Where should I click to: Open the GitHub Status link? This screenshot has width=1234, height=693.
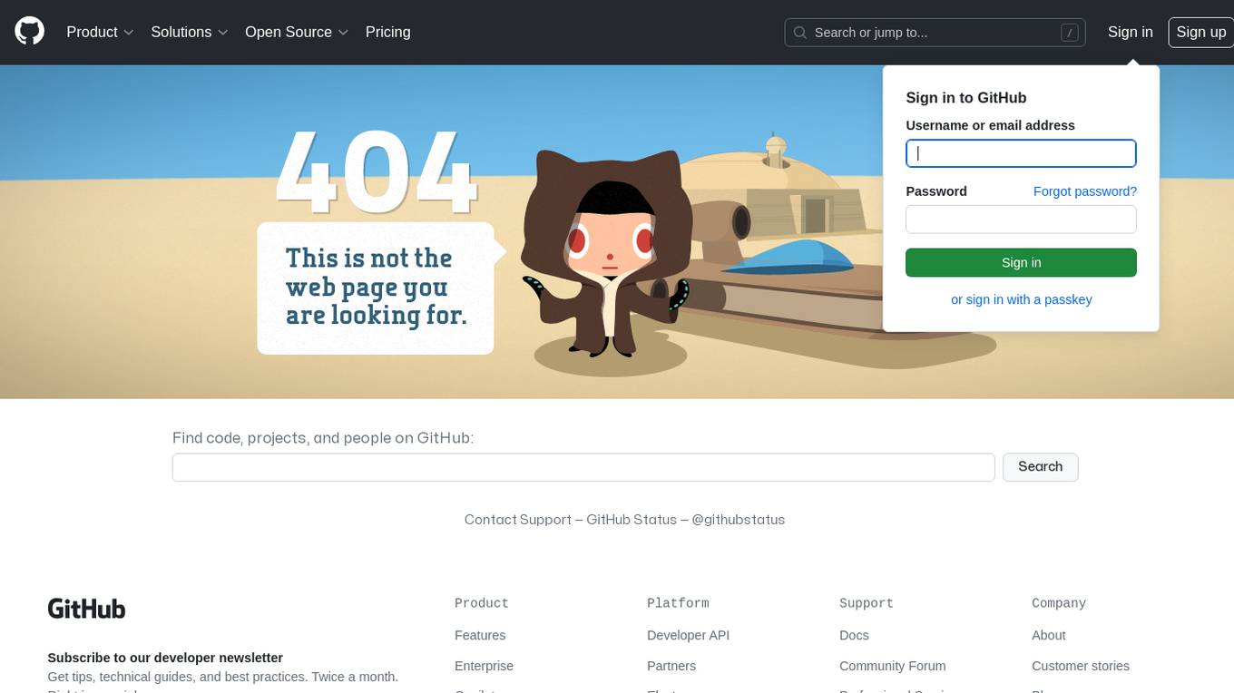pos(632,520)
